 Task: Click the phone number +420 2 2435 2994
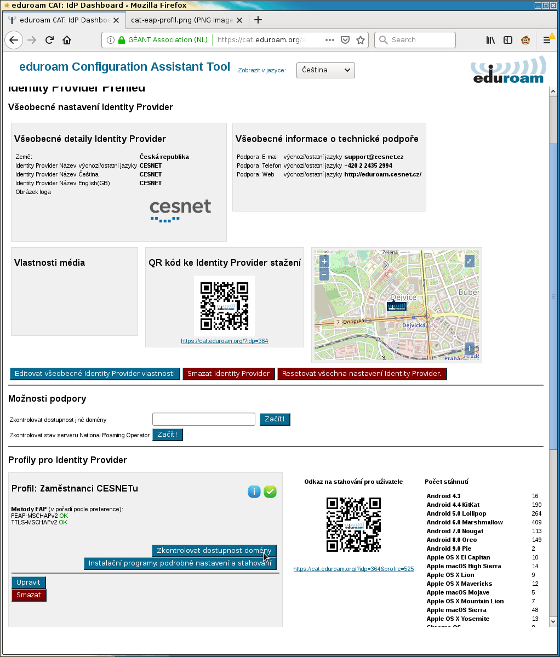[368, 165]
